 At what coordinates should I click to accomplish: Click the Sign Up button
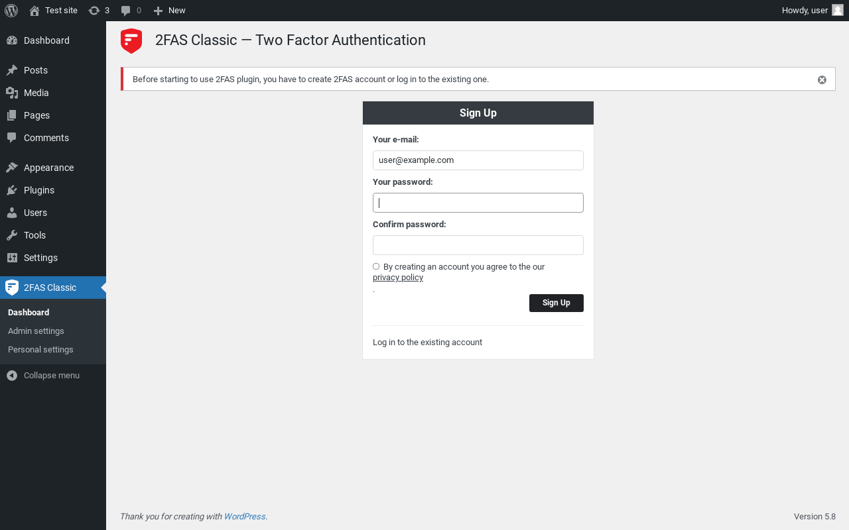click(556, 303)
